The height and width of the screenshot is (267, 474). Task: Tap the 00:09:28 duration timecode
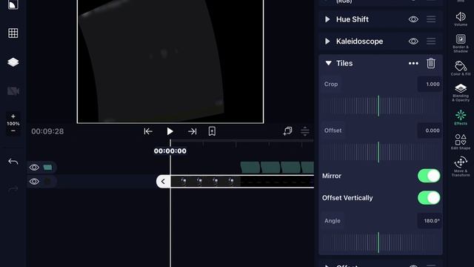tap(47, 131)
